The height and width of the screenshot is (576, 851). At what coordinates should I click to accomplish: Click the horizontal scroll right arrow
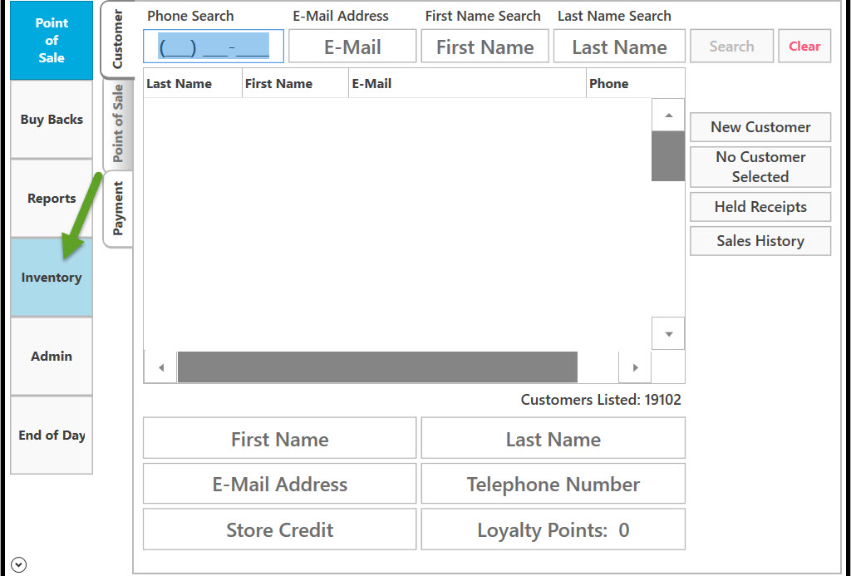tap(635, 367)
